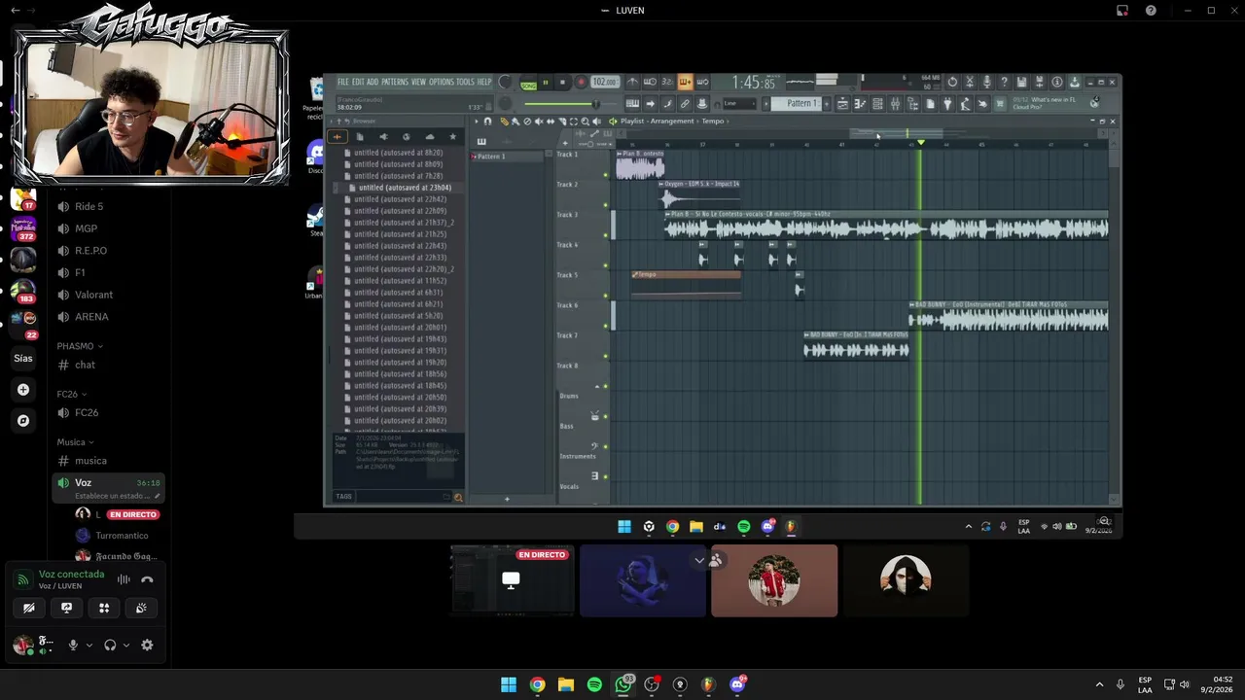Screen dimensions: 1245x700
Task: Disconnect from voice with hang-up icon
Action: (x=147, y=579)
